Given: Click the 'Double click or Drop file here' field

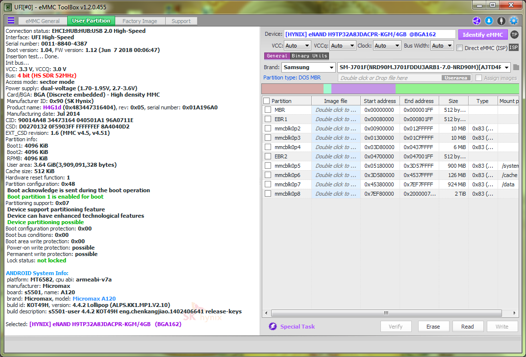Looking at the screenshot, I should (405, 78).
